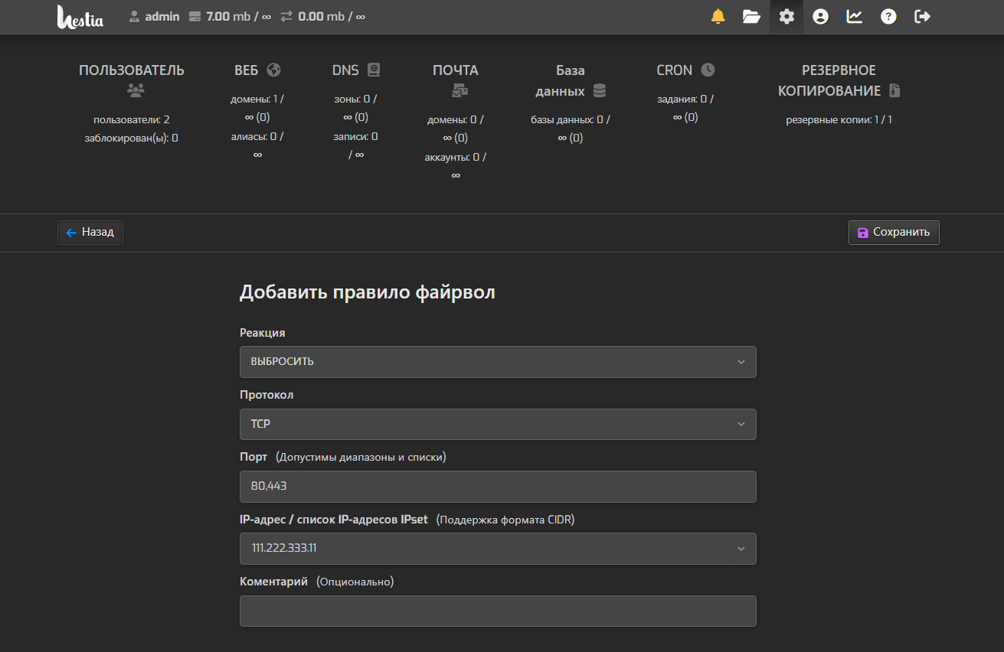Image resolution: width=1004 pixels, height=652 pixels.
Task: Click '(Допустимы диапазоны и списки)' hint text
Action: 361,458
